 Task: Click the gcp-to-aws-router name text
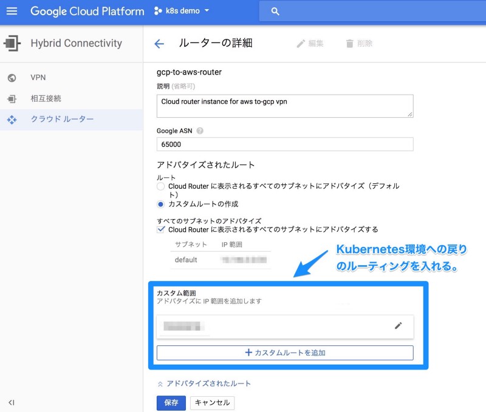[189, 72]
